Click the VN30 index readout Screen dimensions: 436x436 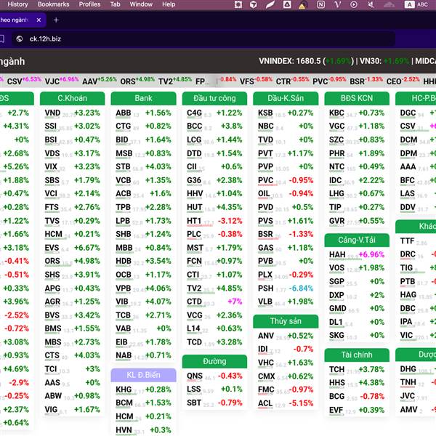tap(384, 61)
